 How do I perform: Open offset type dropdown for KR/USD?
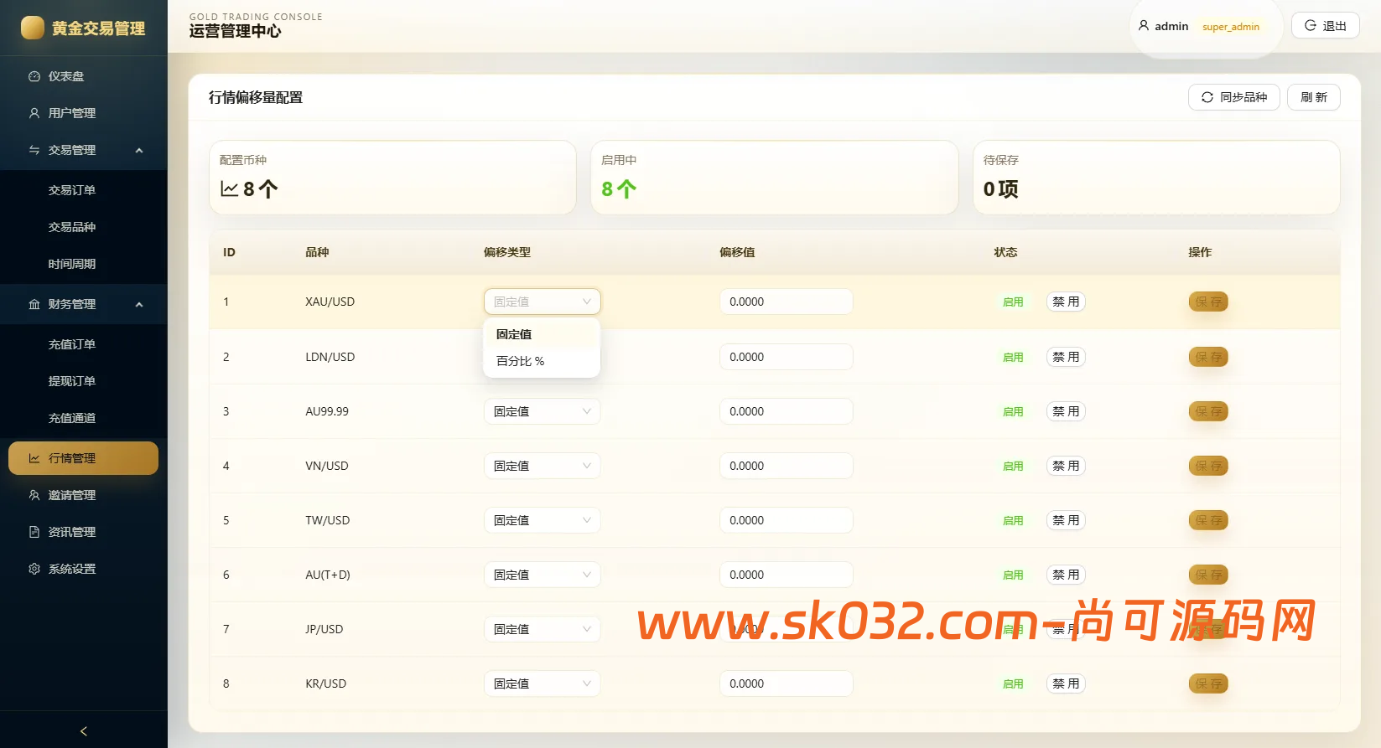(x=543, y=684)
